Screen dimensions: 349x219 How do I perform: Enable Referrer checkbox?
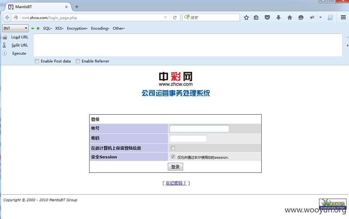78,61
